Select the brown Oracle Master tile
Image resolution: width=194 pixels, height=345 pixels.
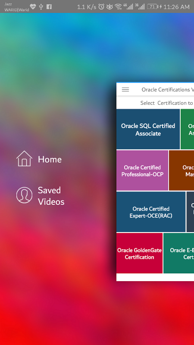point(181,170)
